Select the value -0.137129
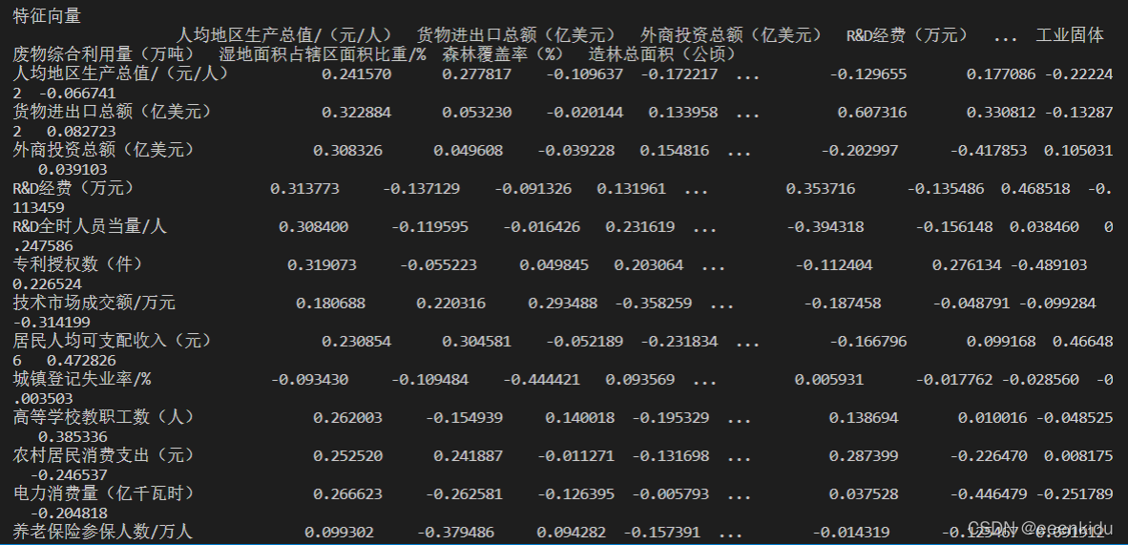1128x545 pixels. 421,189
